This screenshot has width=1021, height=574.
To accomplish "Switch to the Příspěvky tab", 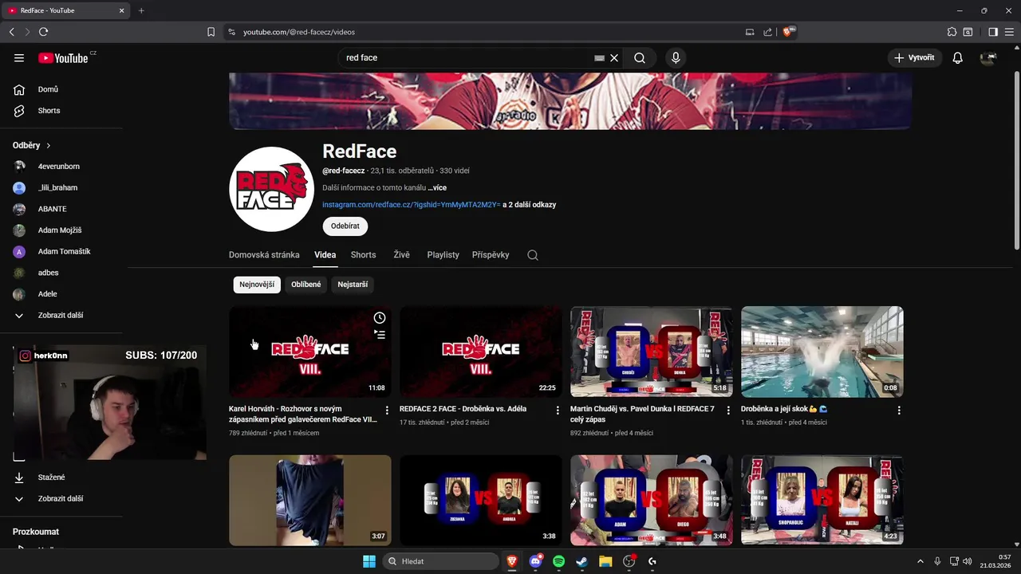I will 491,255.
